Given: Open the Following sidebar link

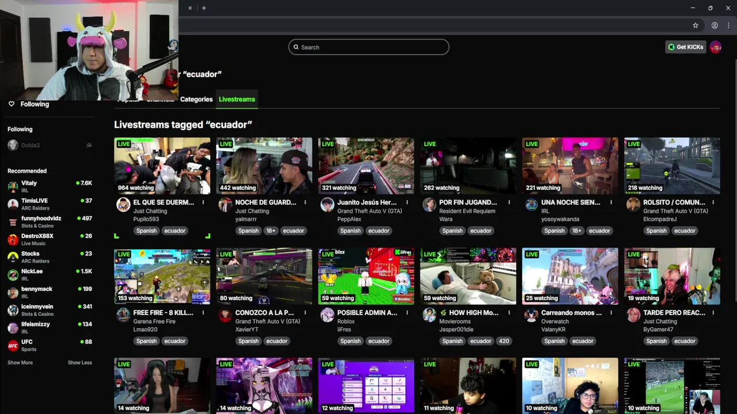Looking at the screenshot, I should coord(35,104).
